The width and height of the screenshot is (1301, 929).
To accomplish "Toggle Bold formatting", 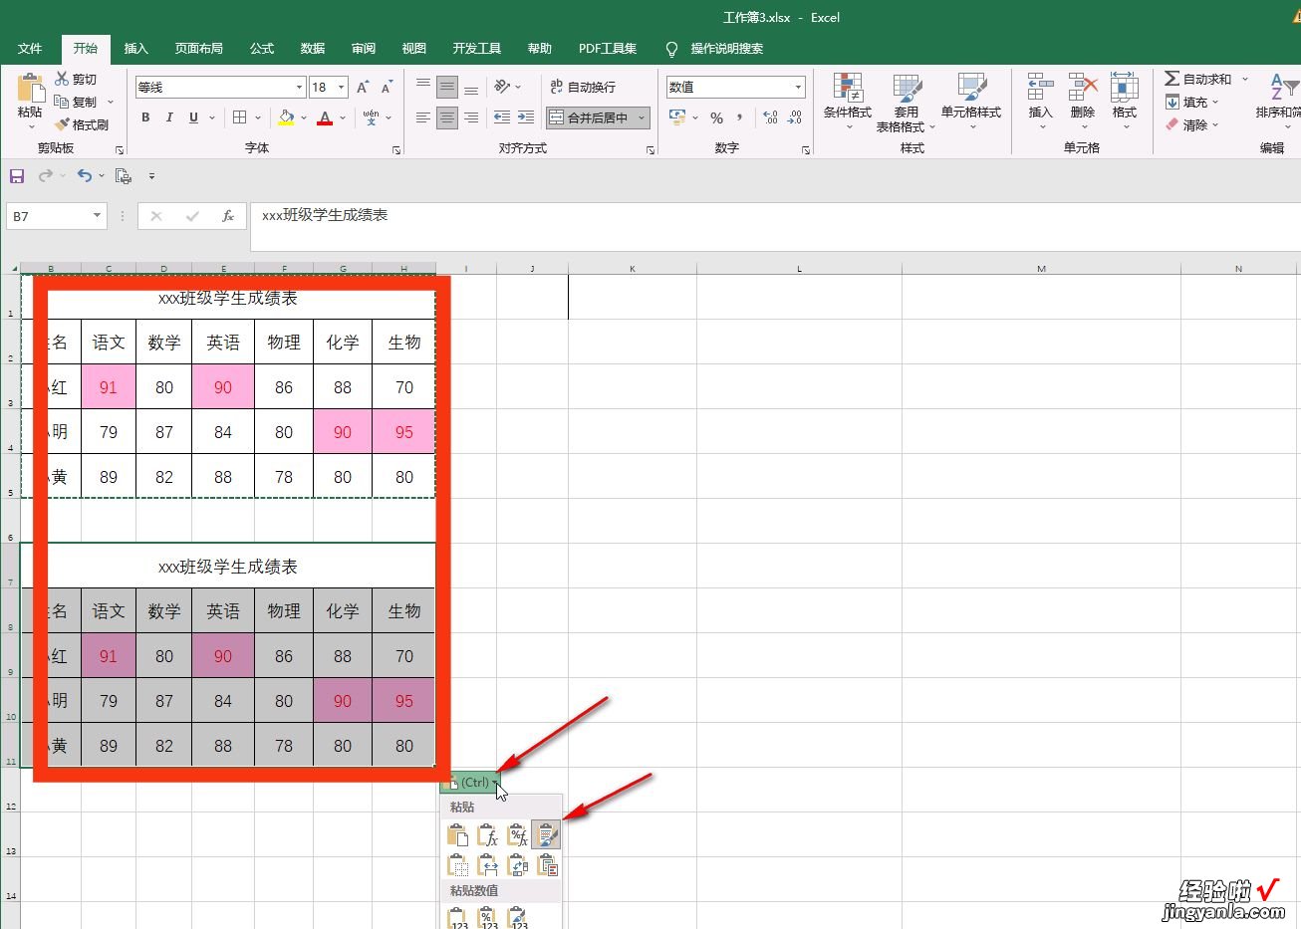I will click(145, 117).
